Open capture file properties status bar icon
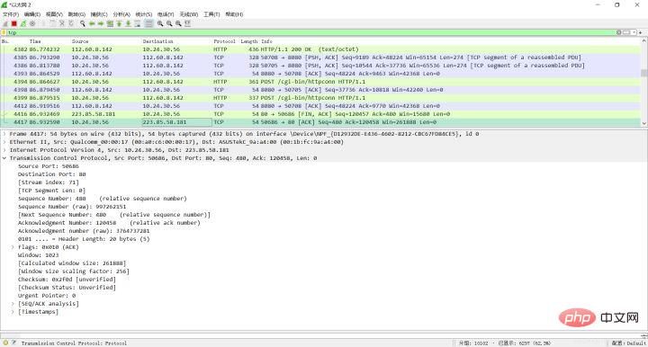Screen dimensions: 648x347 13,343
